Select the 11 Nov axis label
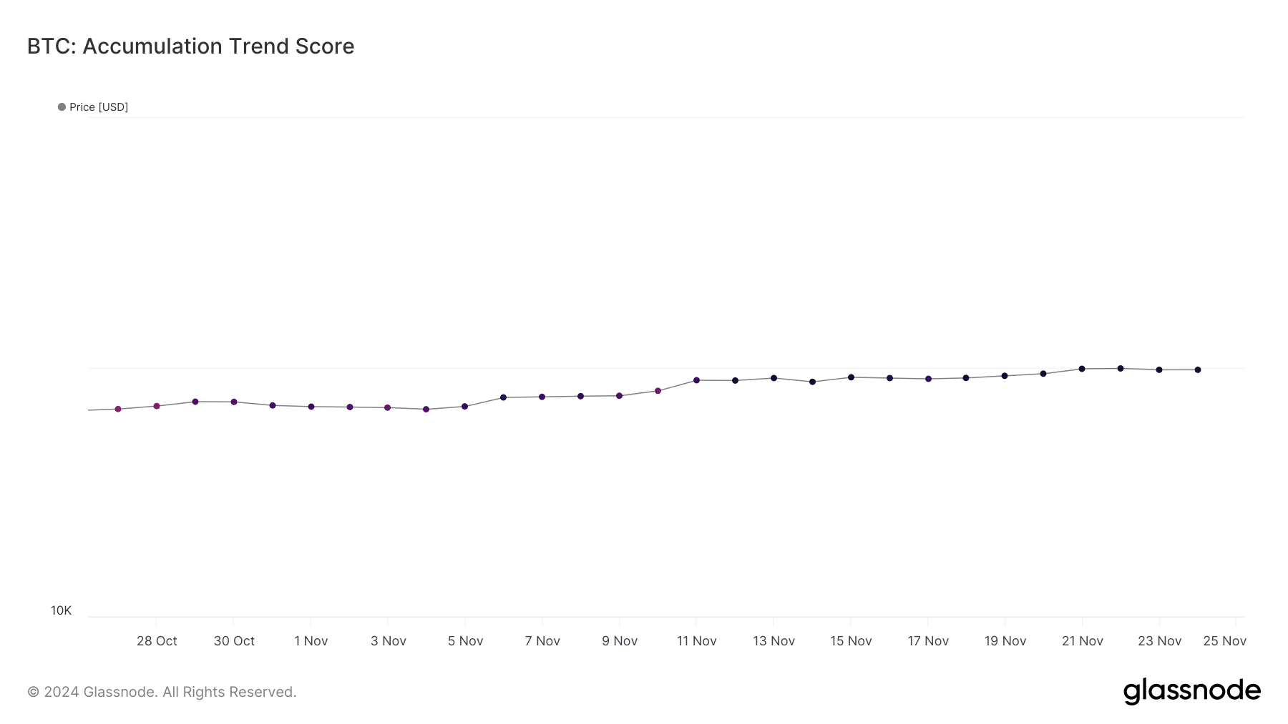 (697, 641)
